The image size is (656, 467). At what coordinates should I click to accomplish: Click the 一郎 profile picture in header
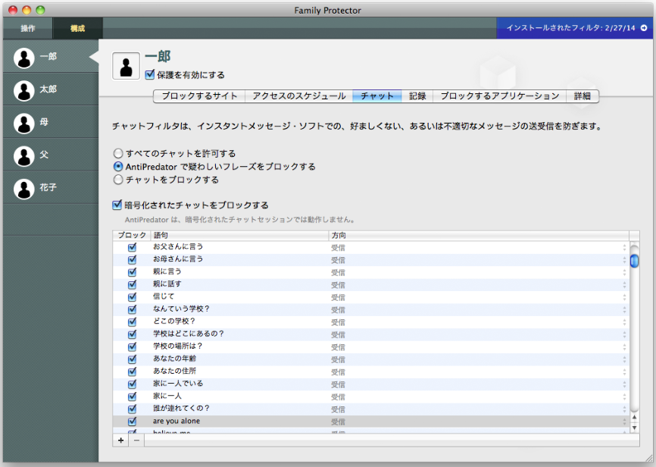coord(126,66)
